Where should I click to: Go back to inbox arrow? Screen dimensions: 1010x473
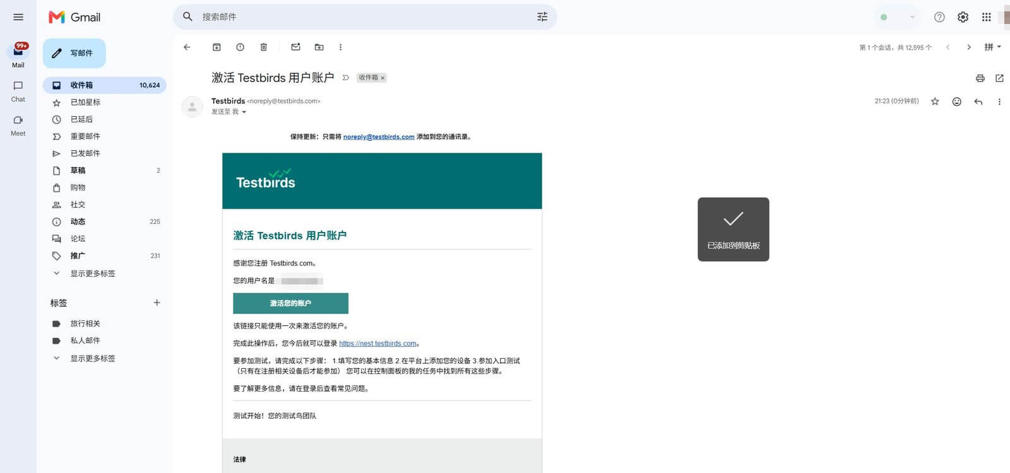187,47
